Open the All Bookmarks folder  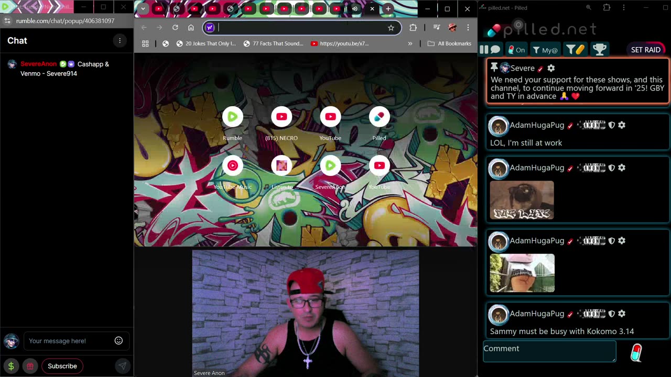(449, 43)
